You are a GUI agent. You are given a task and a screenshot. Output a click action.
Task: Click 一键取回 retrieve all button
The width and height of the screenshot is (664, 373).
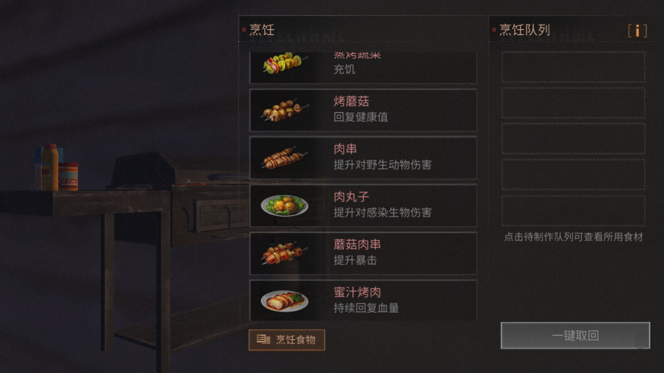click(575, 335)
